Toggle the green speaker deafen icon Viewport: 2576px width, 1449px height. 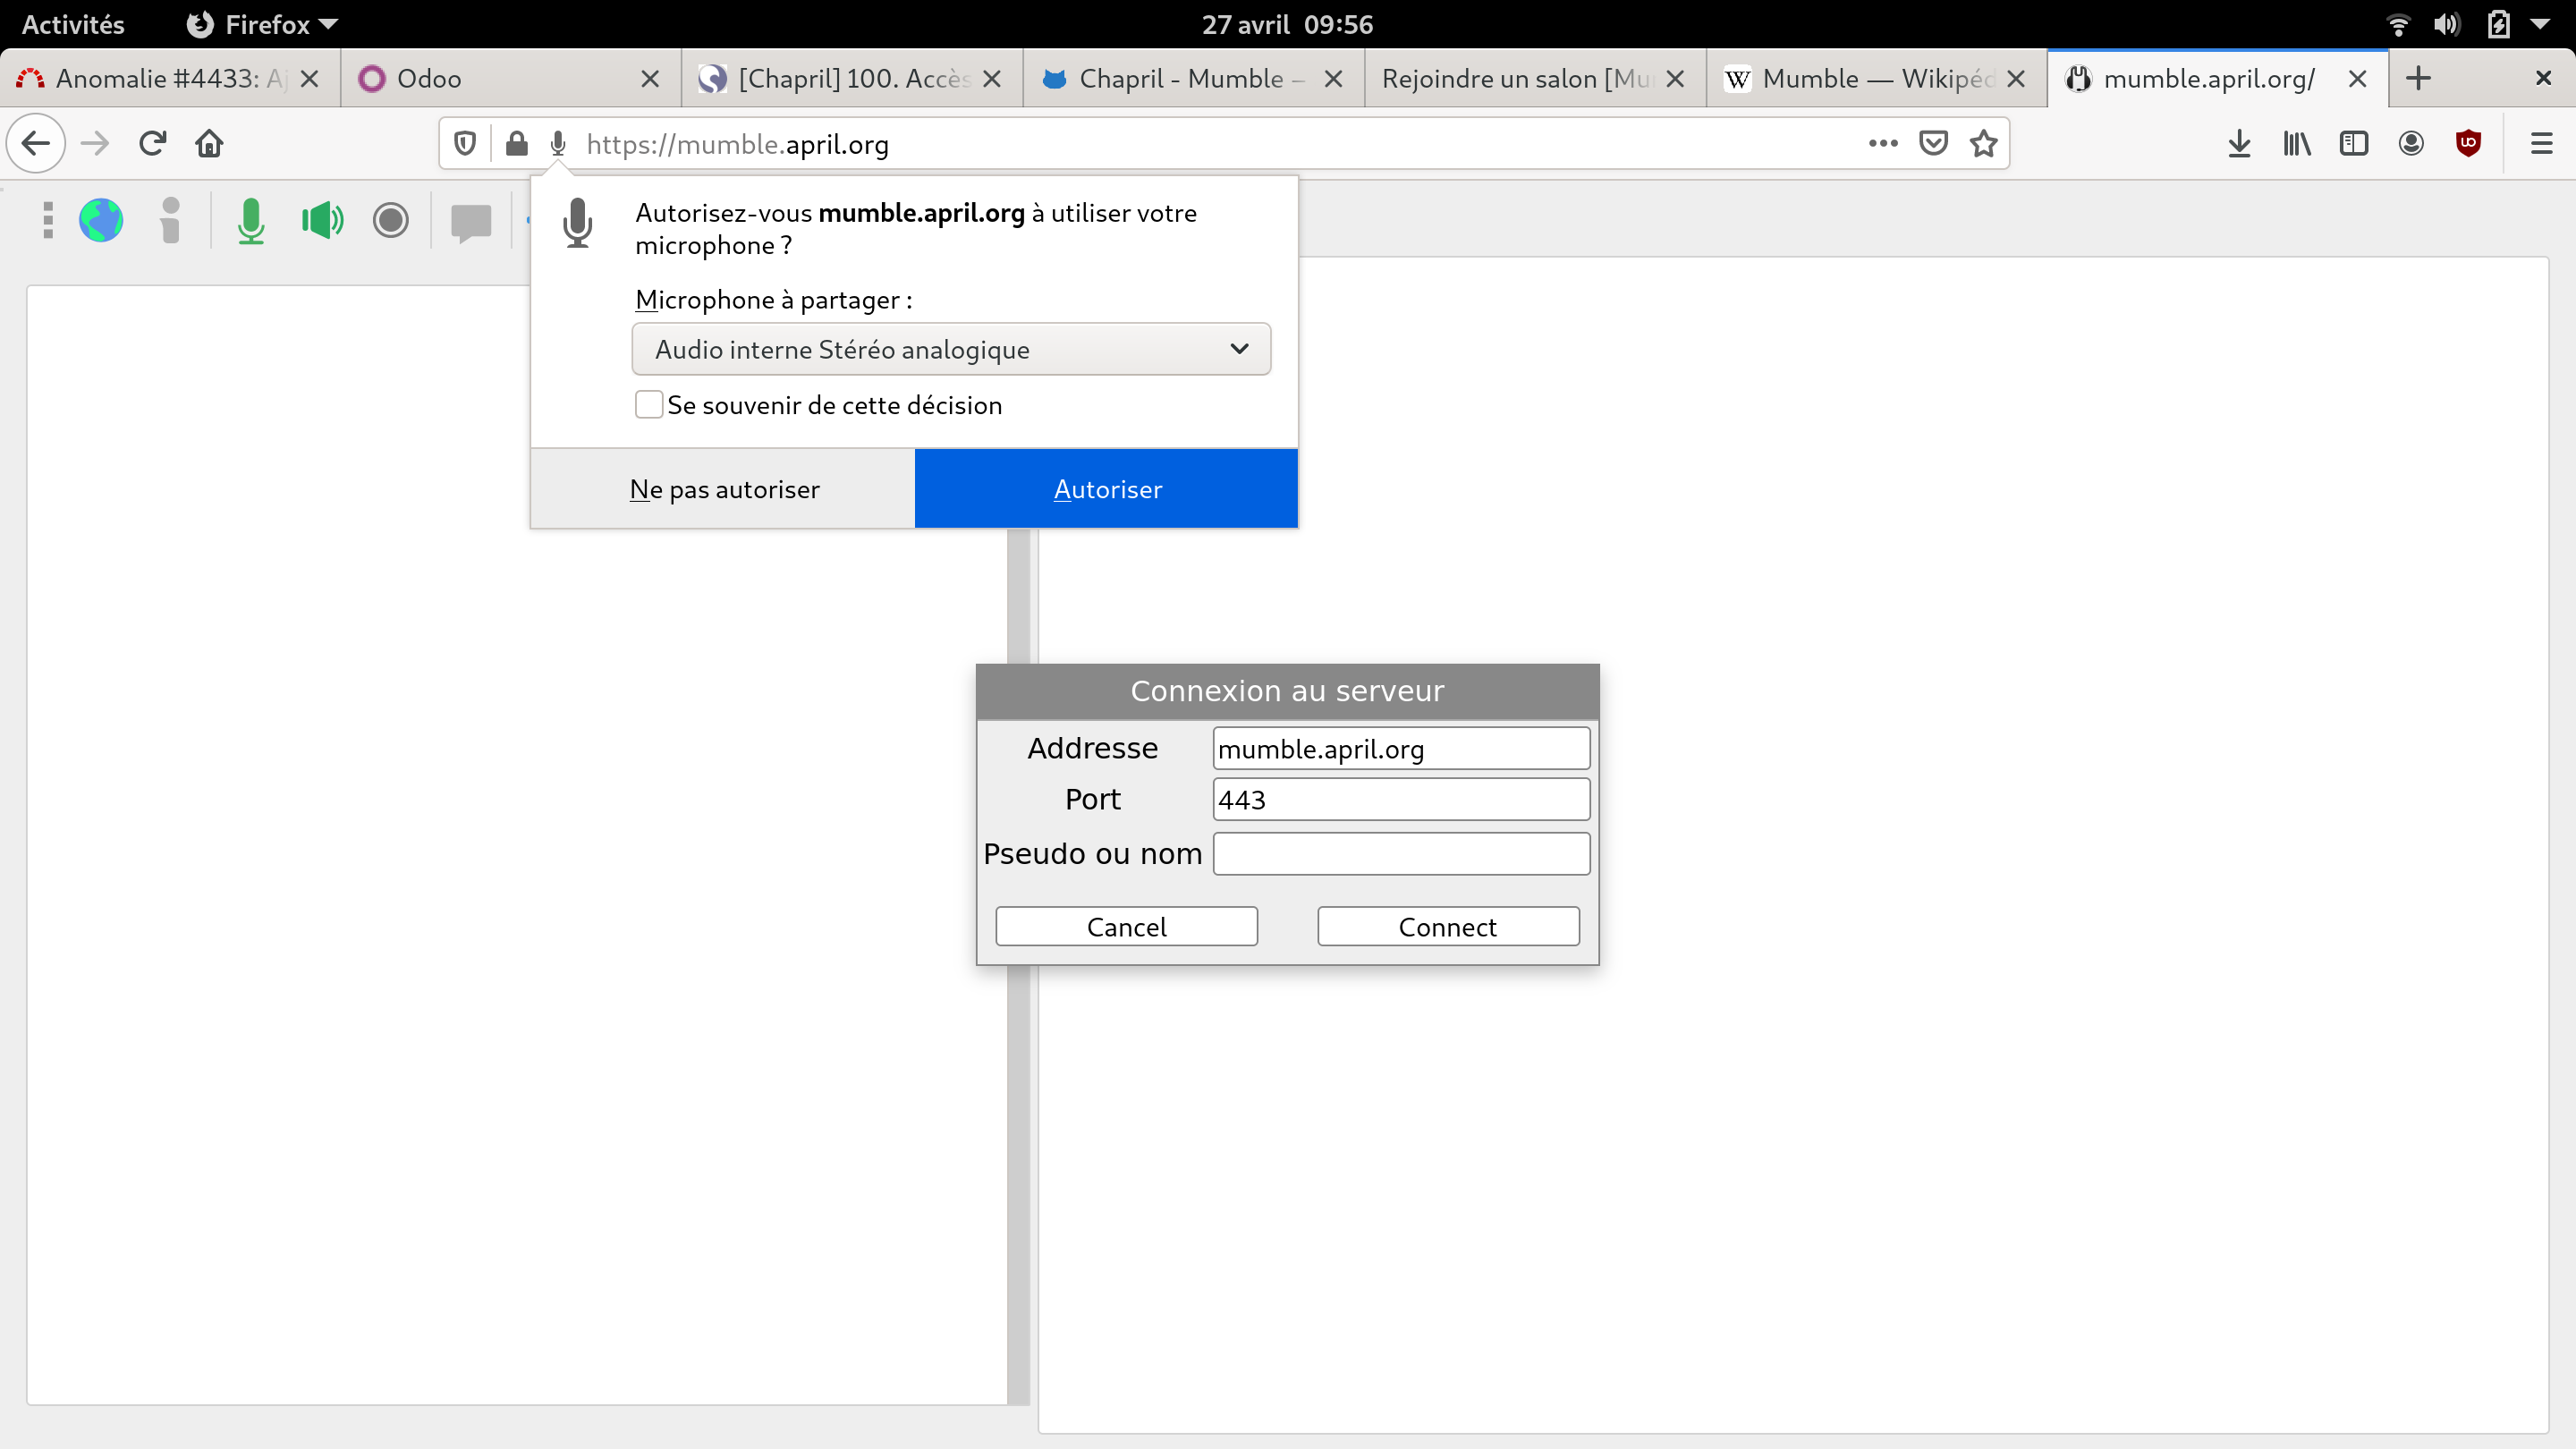tap(322, 220)
